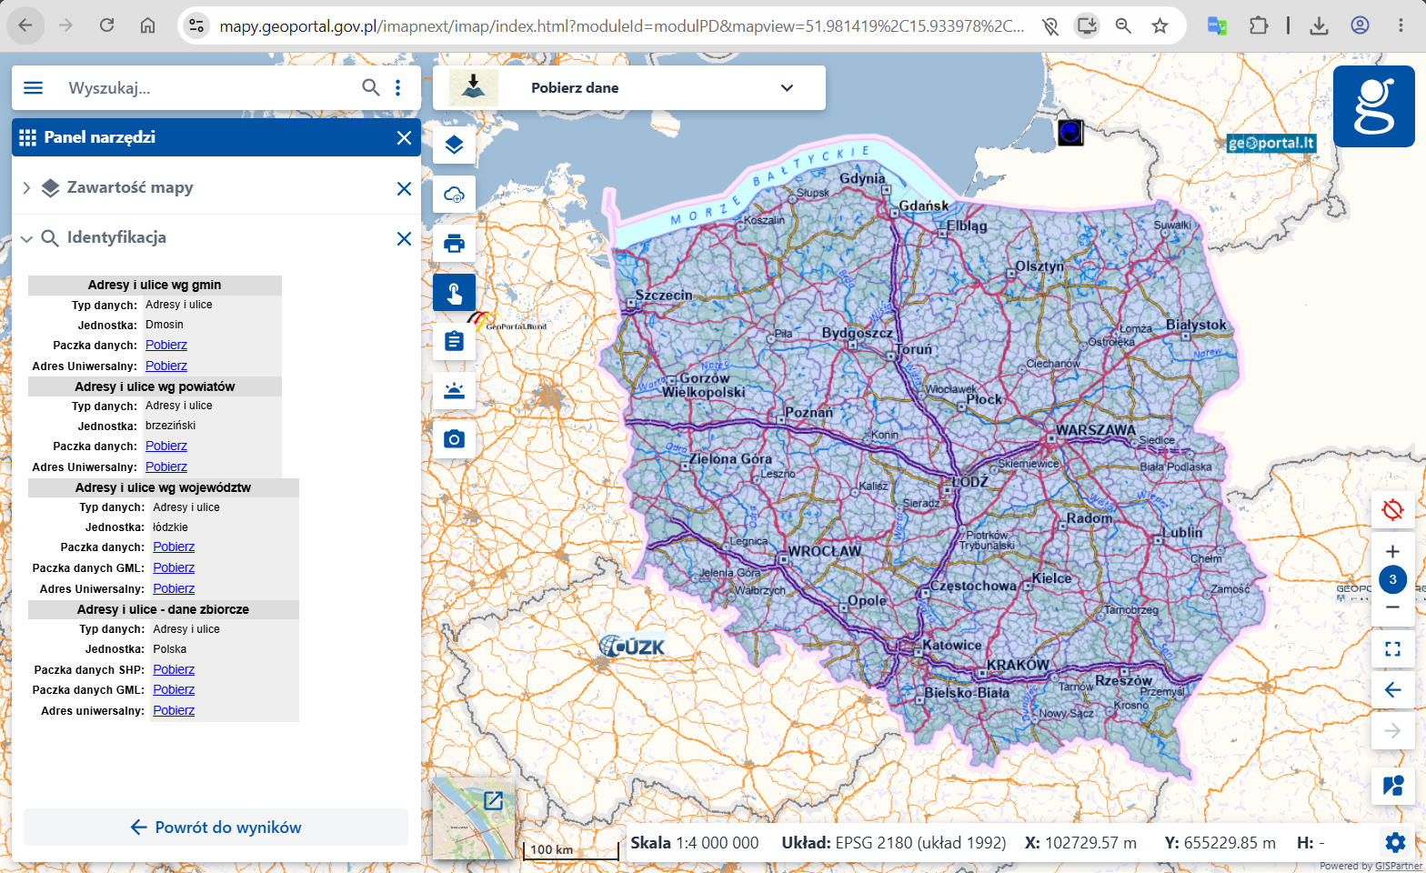1426x873 pixels.
Task: Open browser profile avatar
Action: point(1360,25)
